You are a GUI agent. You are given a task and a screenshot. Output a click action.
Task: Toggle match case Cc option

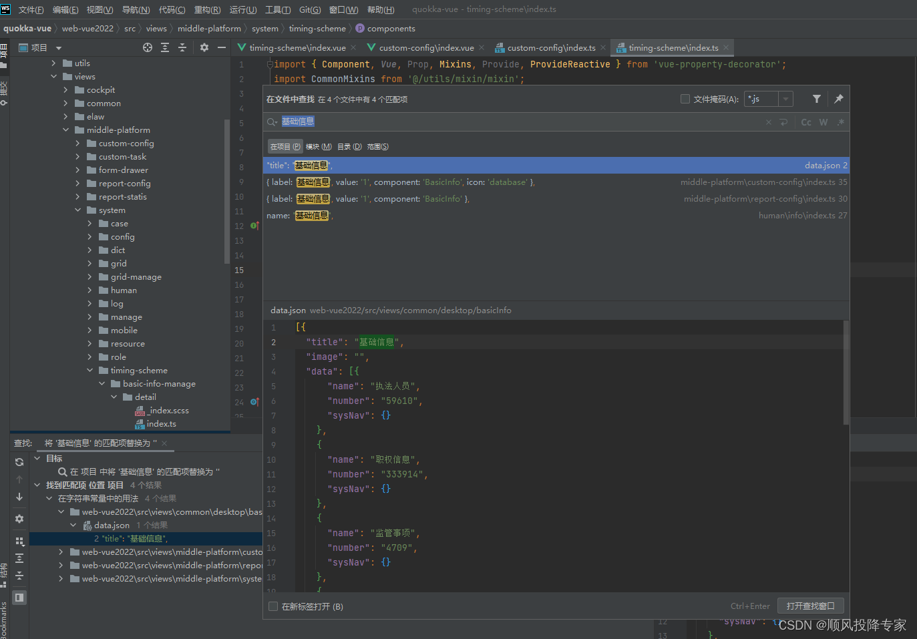pyautogui.click(x=806, y=122)
